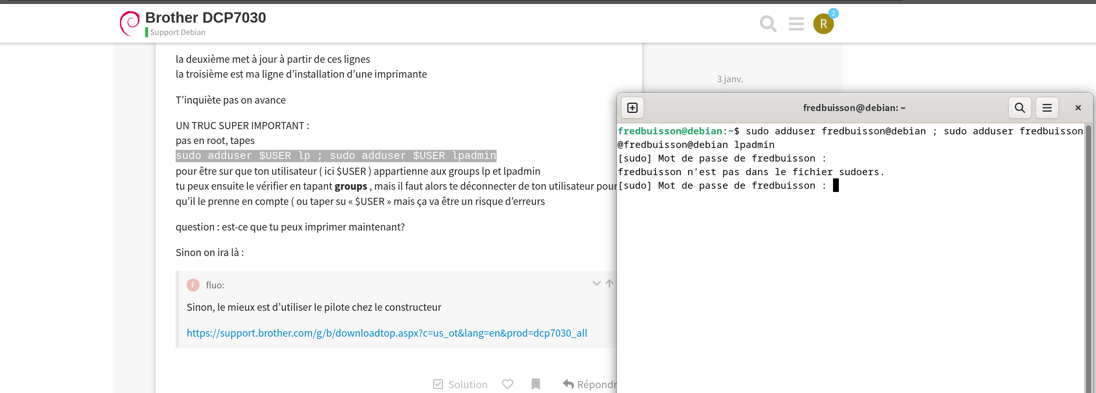
Task: Open the forum hamburger menu
Action: click(795, 23)
